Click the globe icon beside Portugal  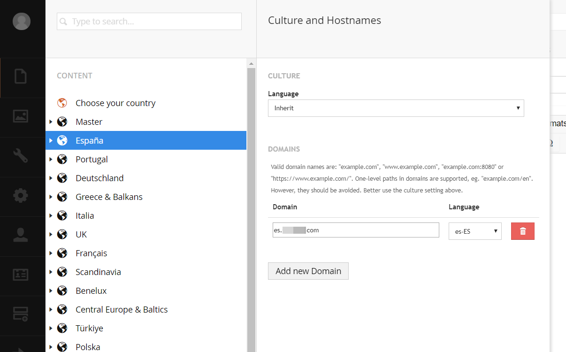[62, 159]
